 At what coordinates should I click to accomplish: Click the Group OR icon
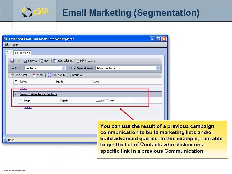[69, 75]
